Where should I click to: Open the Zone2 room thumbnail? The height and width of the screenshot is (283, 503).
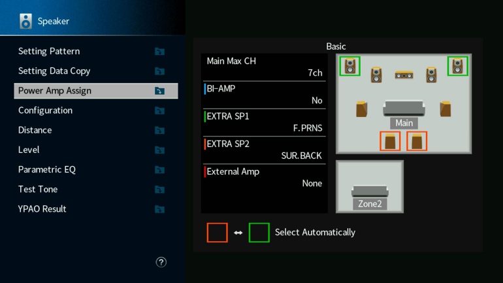tap(369, 186)
